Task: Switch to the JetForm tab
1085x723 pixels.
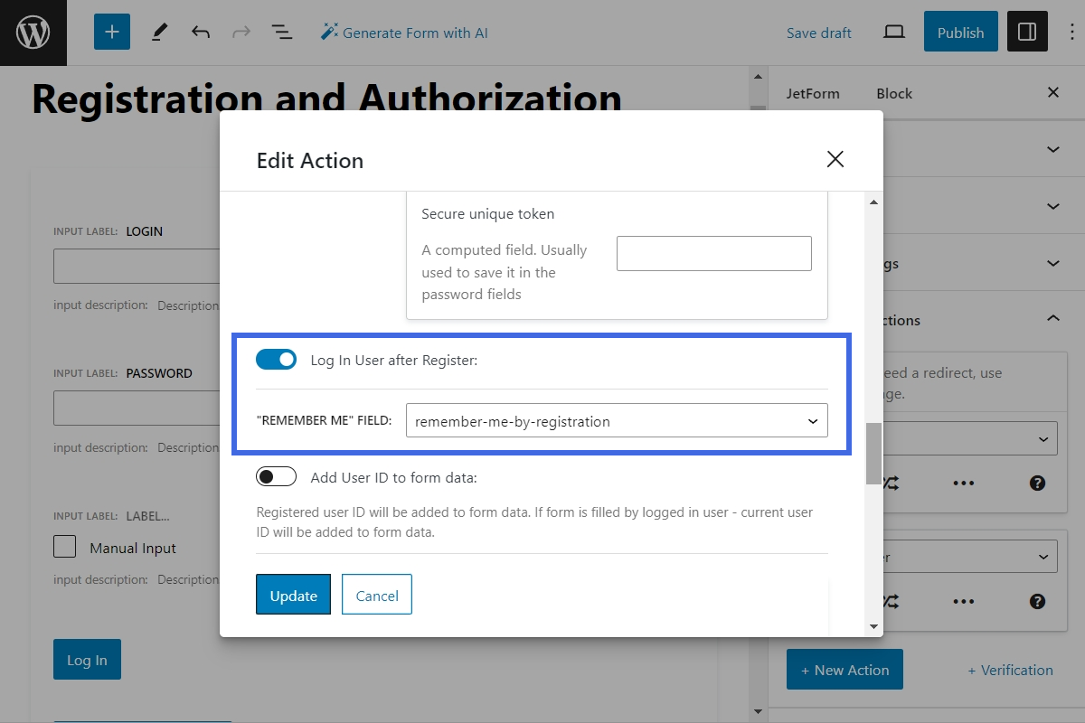Action: pyautogui.click(x=812, y=93)
